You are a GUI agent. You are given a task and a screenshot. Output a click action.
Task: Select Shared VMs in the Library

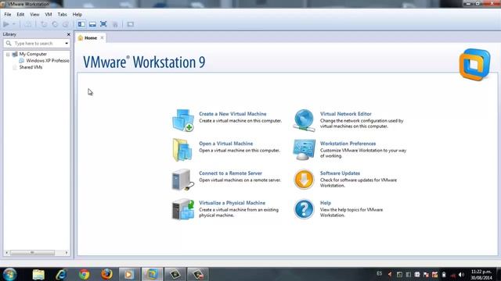31,67
